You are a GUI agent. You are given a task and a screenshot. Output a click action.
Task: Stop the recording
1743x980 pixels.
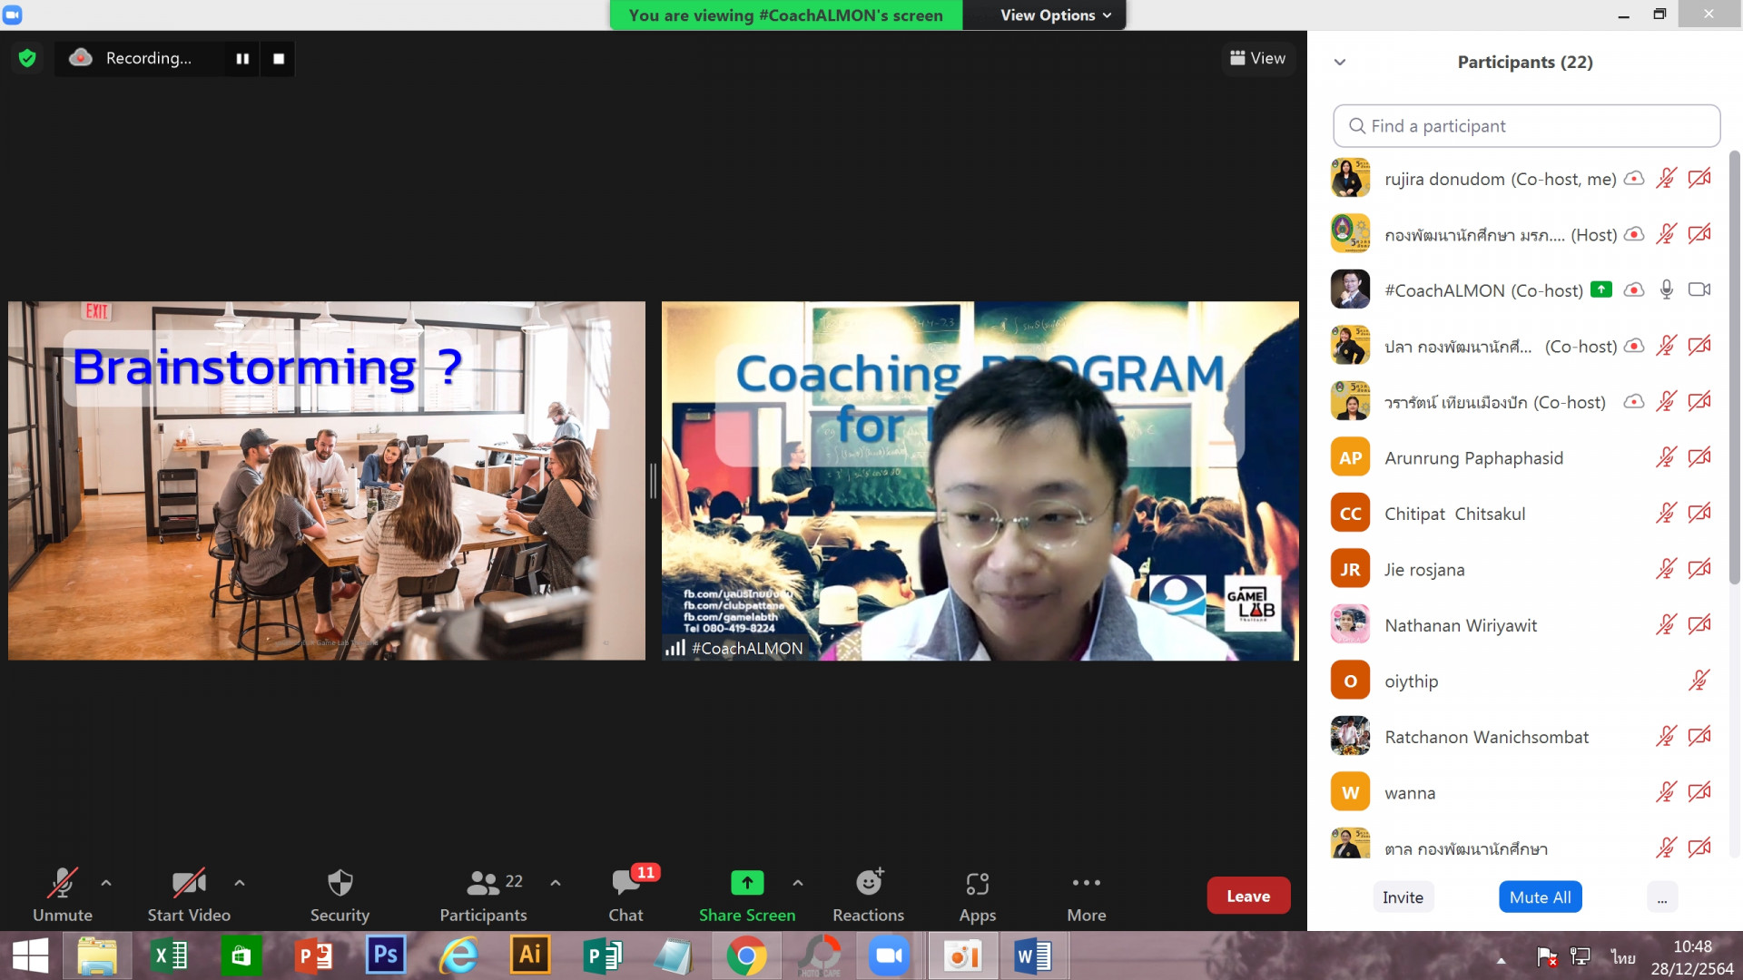pos(279,59)
